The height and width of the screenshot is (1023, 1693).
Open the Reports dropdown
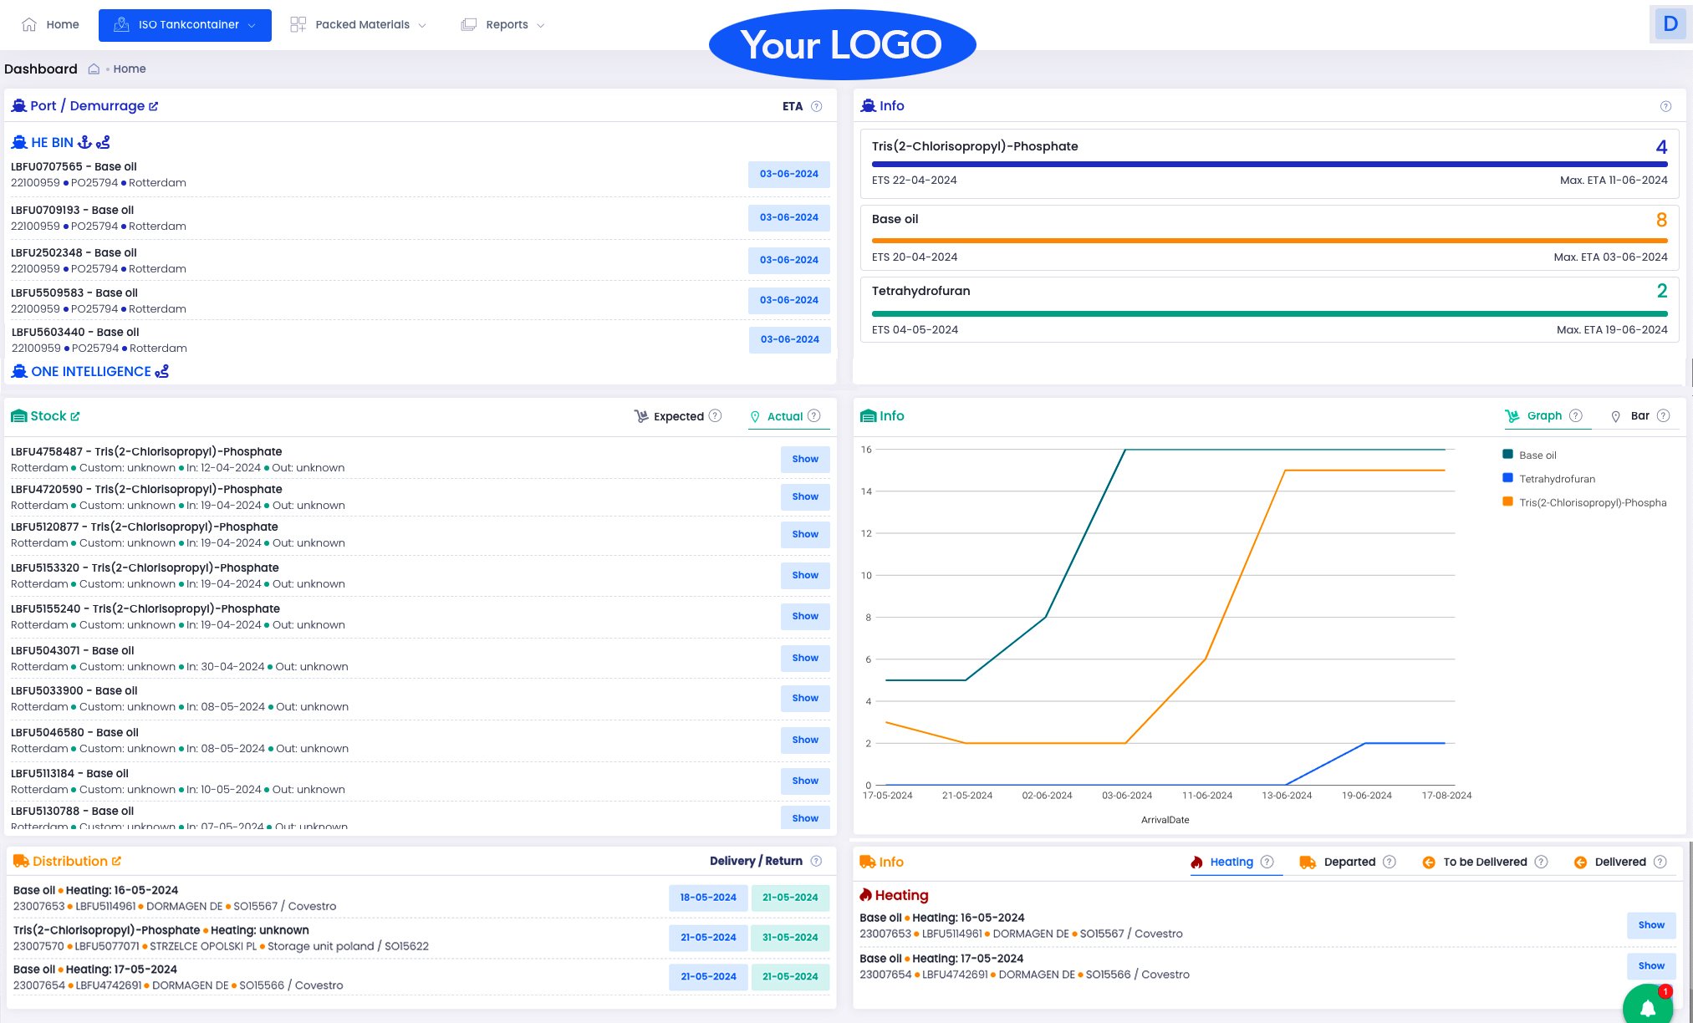coord(502,24)
